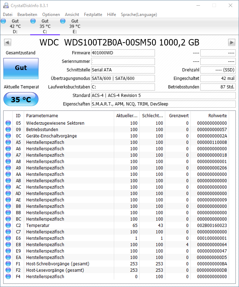The height and width of the screenshot is (287, 239).
Task: Click status orb of row BC
Action: [x=8, y=219]
